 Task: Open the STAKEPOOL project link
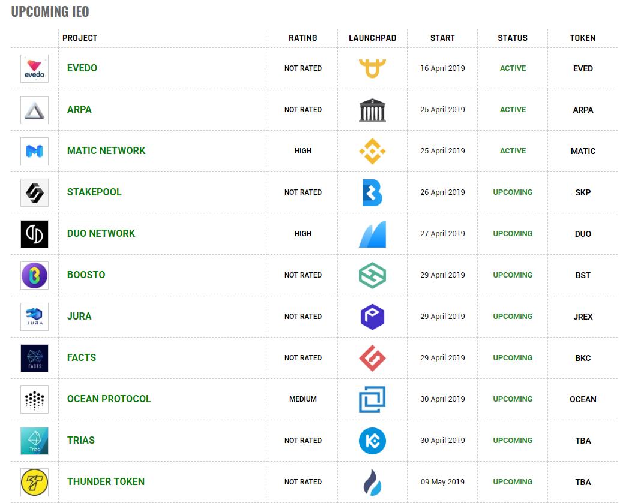point(94,192)
